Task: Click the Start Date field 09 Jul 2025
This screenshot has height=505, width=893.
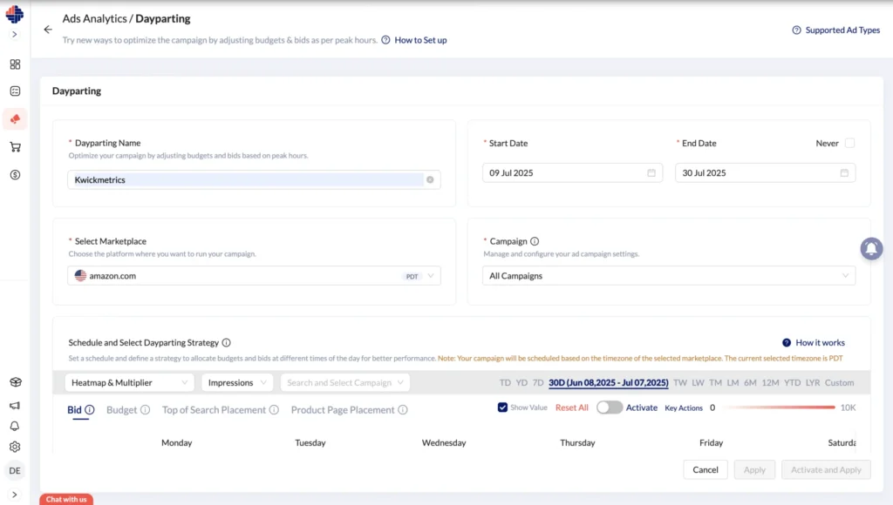Action: coord(572,173)
